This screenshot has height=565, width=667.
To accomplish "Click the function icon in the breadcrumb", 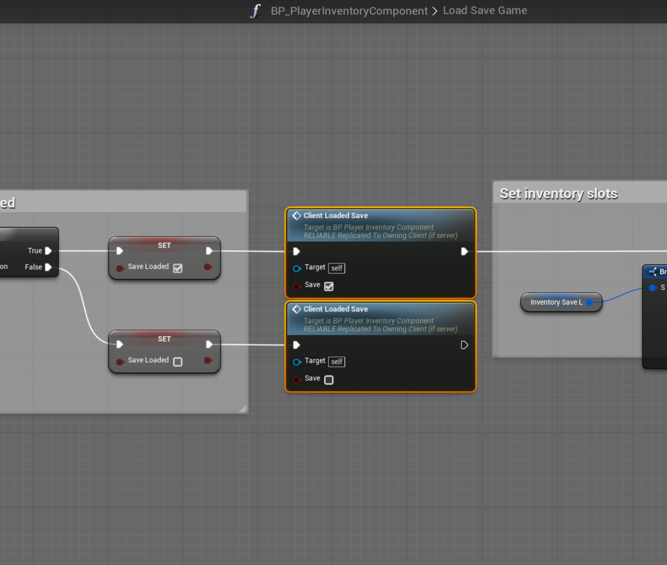I will (255, 11).
